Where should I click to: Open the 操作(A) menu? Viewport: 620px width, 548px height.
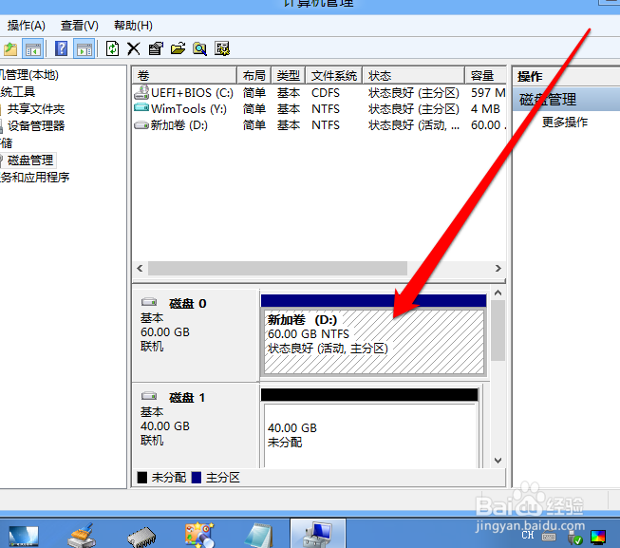(x=26, y=26)
